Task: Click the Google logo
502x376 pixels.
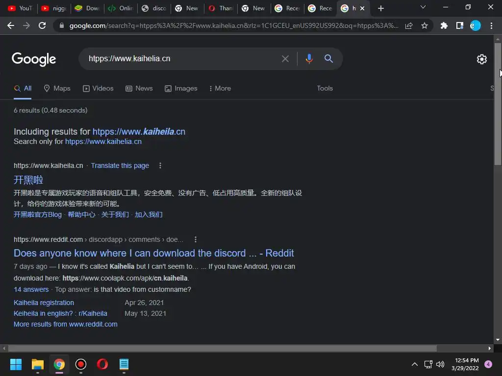Action: [34, 59]
